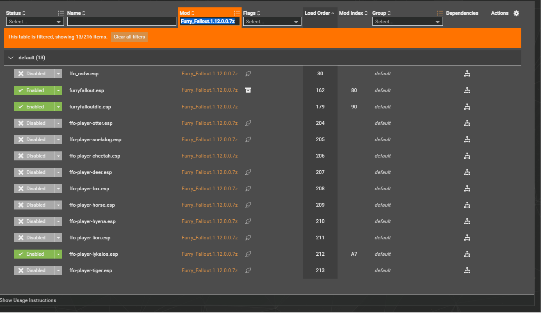Click the Mod filter field containing Furry_Fallout

pyautogui.click(x=210, y=22)
